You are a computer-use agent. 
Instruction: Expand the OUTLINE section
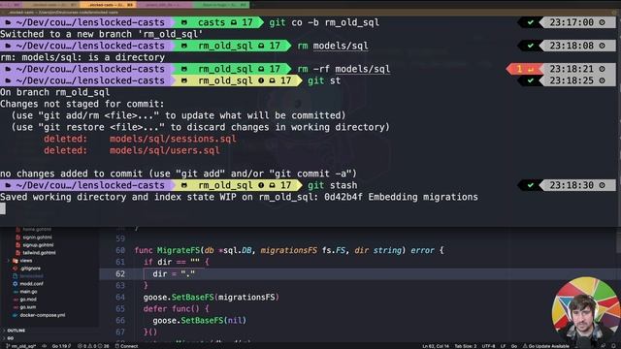click(16, 331)
